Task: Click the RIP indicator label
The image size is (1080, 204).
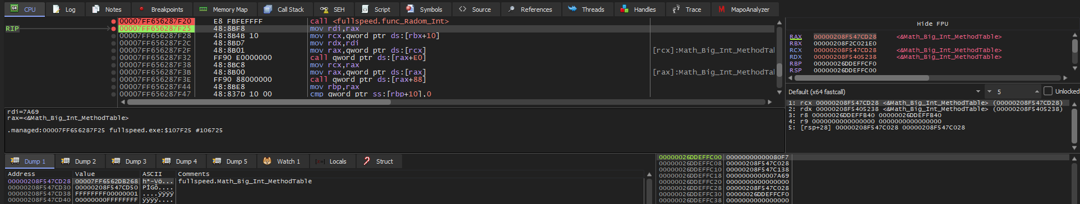Action: 12,29
